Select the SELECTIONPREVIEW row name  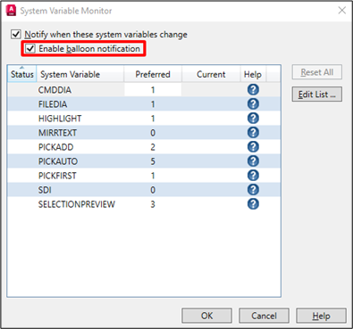click(x=77, y=204)
